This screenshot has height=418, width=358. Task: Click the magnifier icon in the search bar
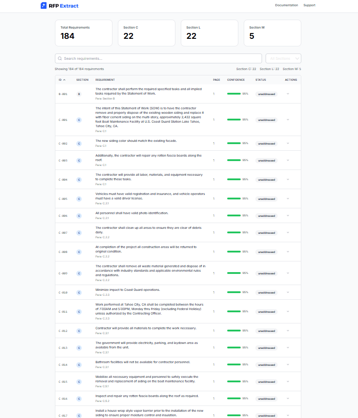59,58
